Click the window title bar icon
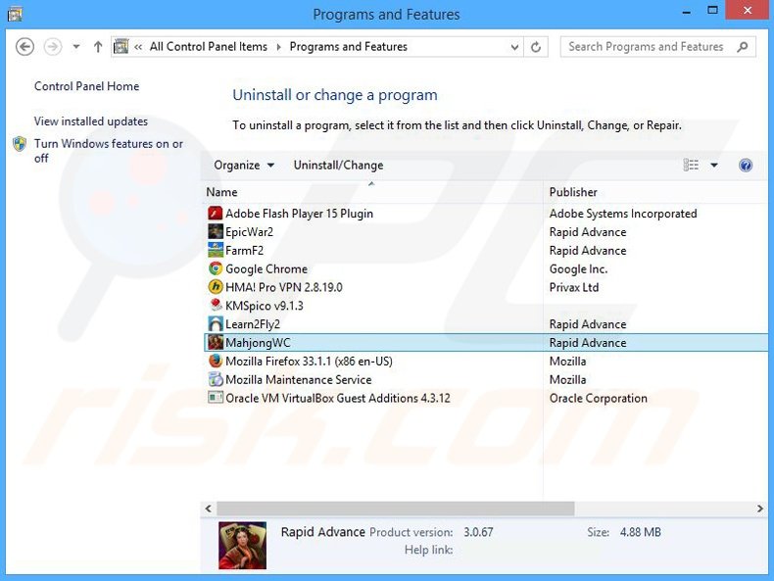774x581 pixels. (15, 14)
